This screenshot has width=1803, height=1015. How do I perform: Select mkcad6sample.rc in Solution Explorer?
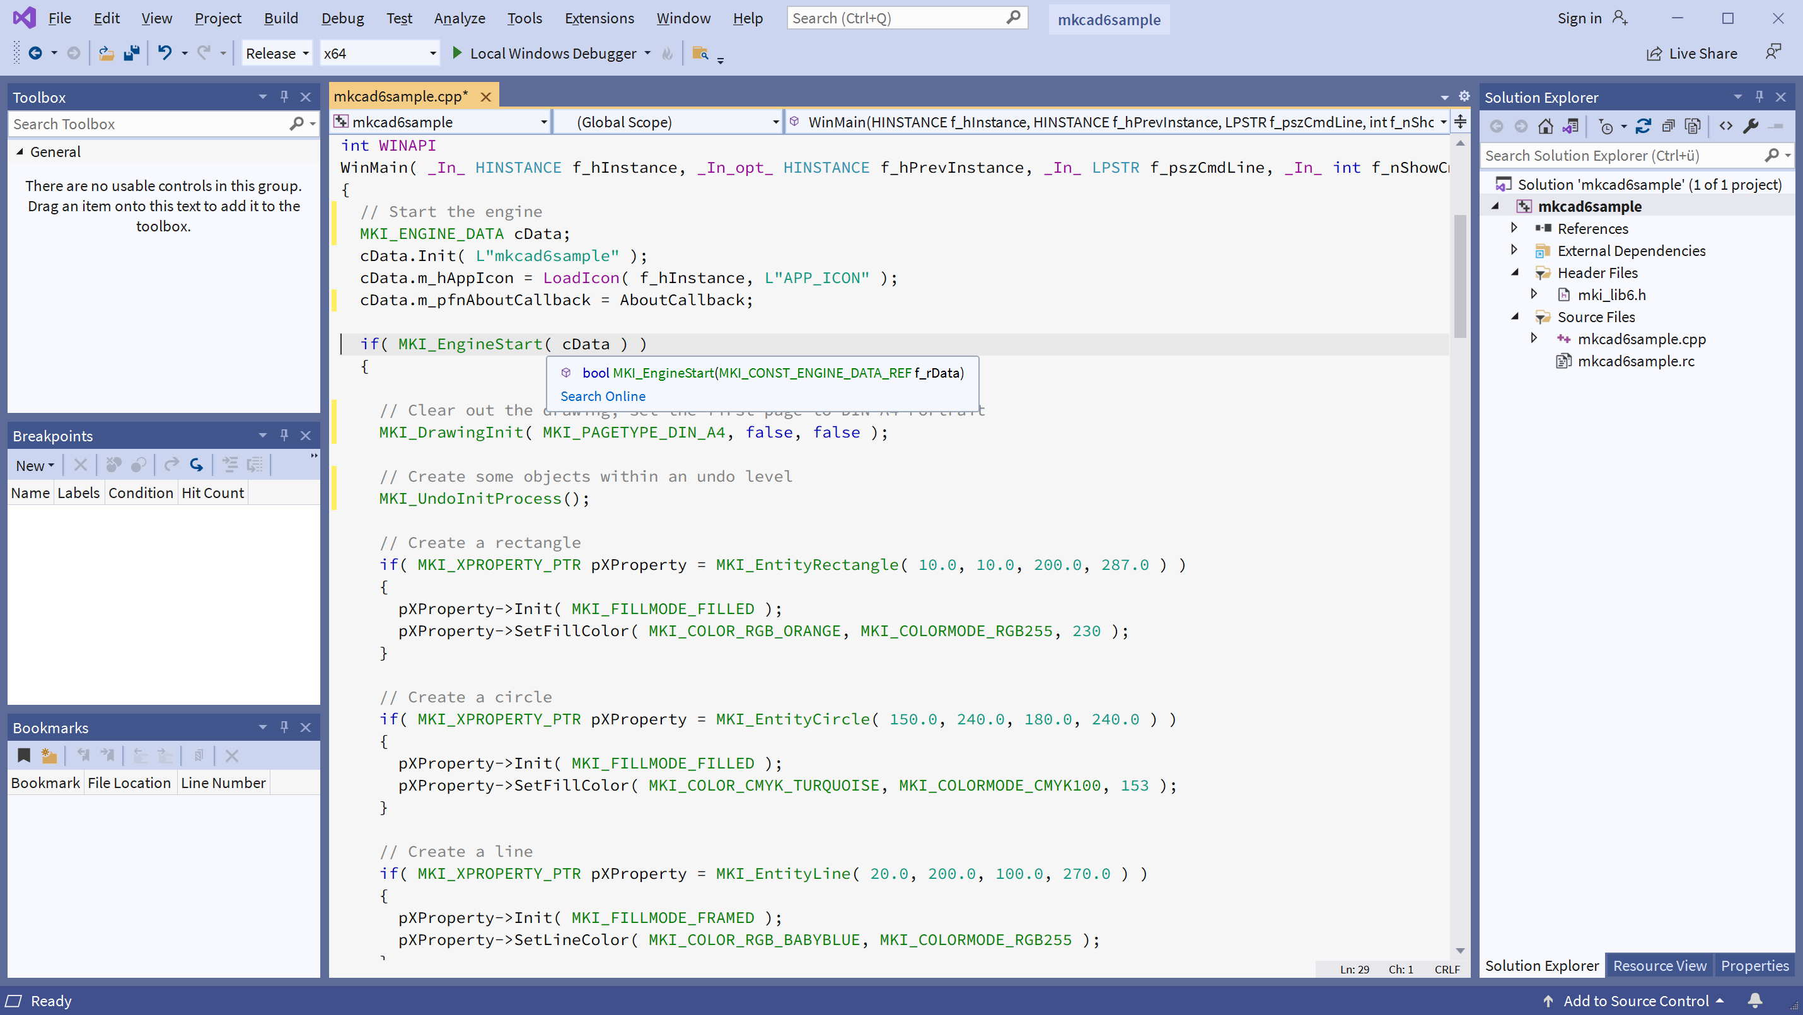point(1636,361)
